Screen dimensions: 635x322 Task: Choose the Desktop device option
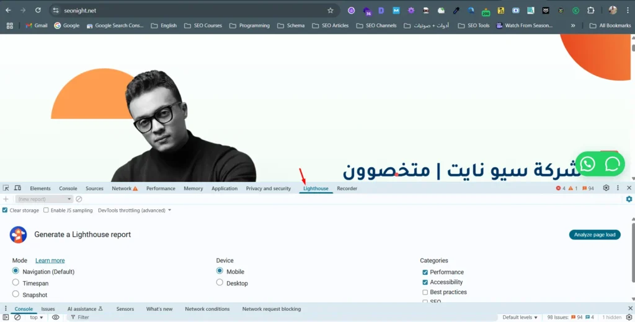[x=220, y=282]
